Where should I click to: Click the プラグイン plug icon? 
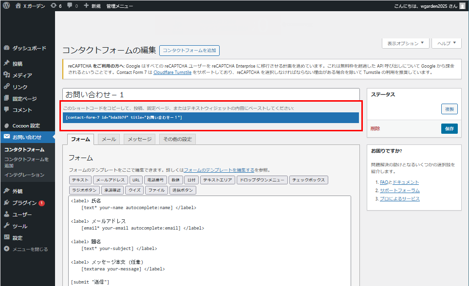pyautogui.click(x=7, y=202)
